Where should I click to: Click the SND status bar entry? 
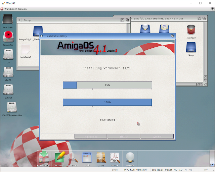(x=116, y=170)
